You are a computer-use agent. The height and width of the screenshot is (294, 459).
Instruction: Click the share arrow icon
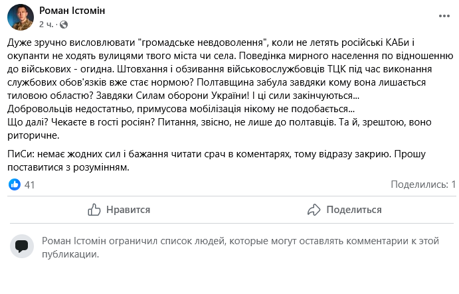[314, 210]
